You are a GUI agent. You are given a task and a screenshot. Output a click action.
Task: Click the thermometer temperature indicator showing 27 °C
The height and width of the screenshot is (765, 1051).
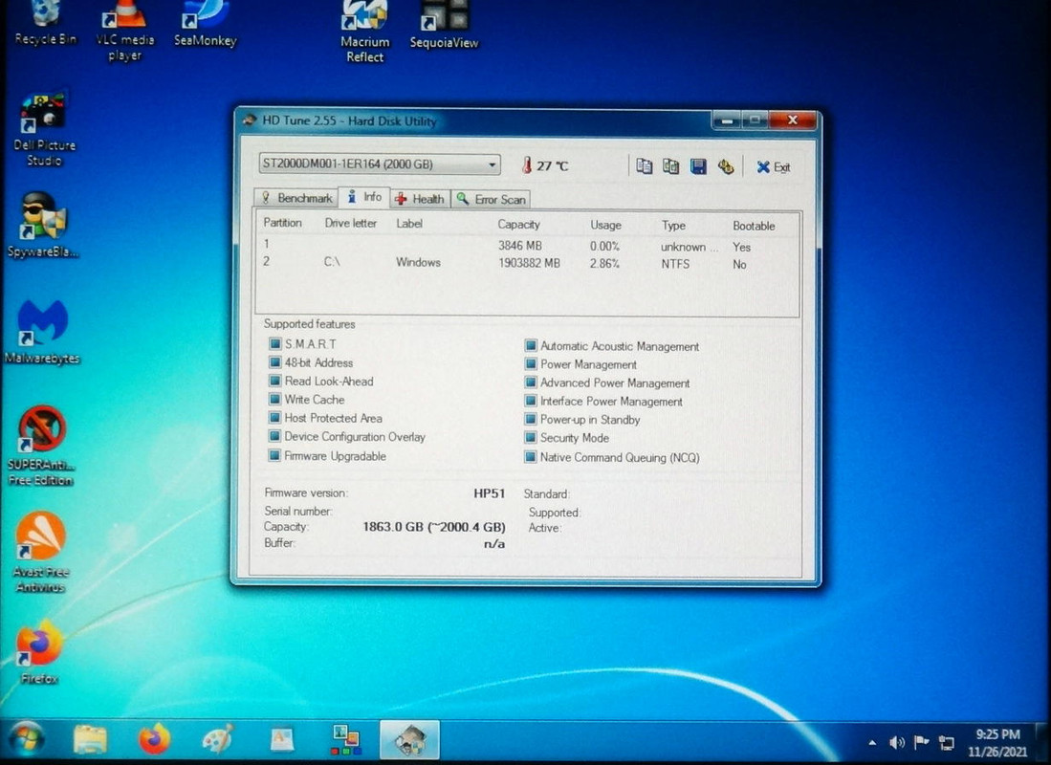[544, 164]
